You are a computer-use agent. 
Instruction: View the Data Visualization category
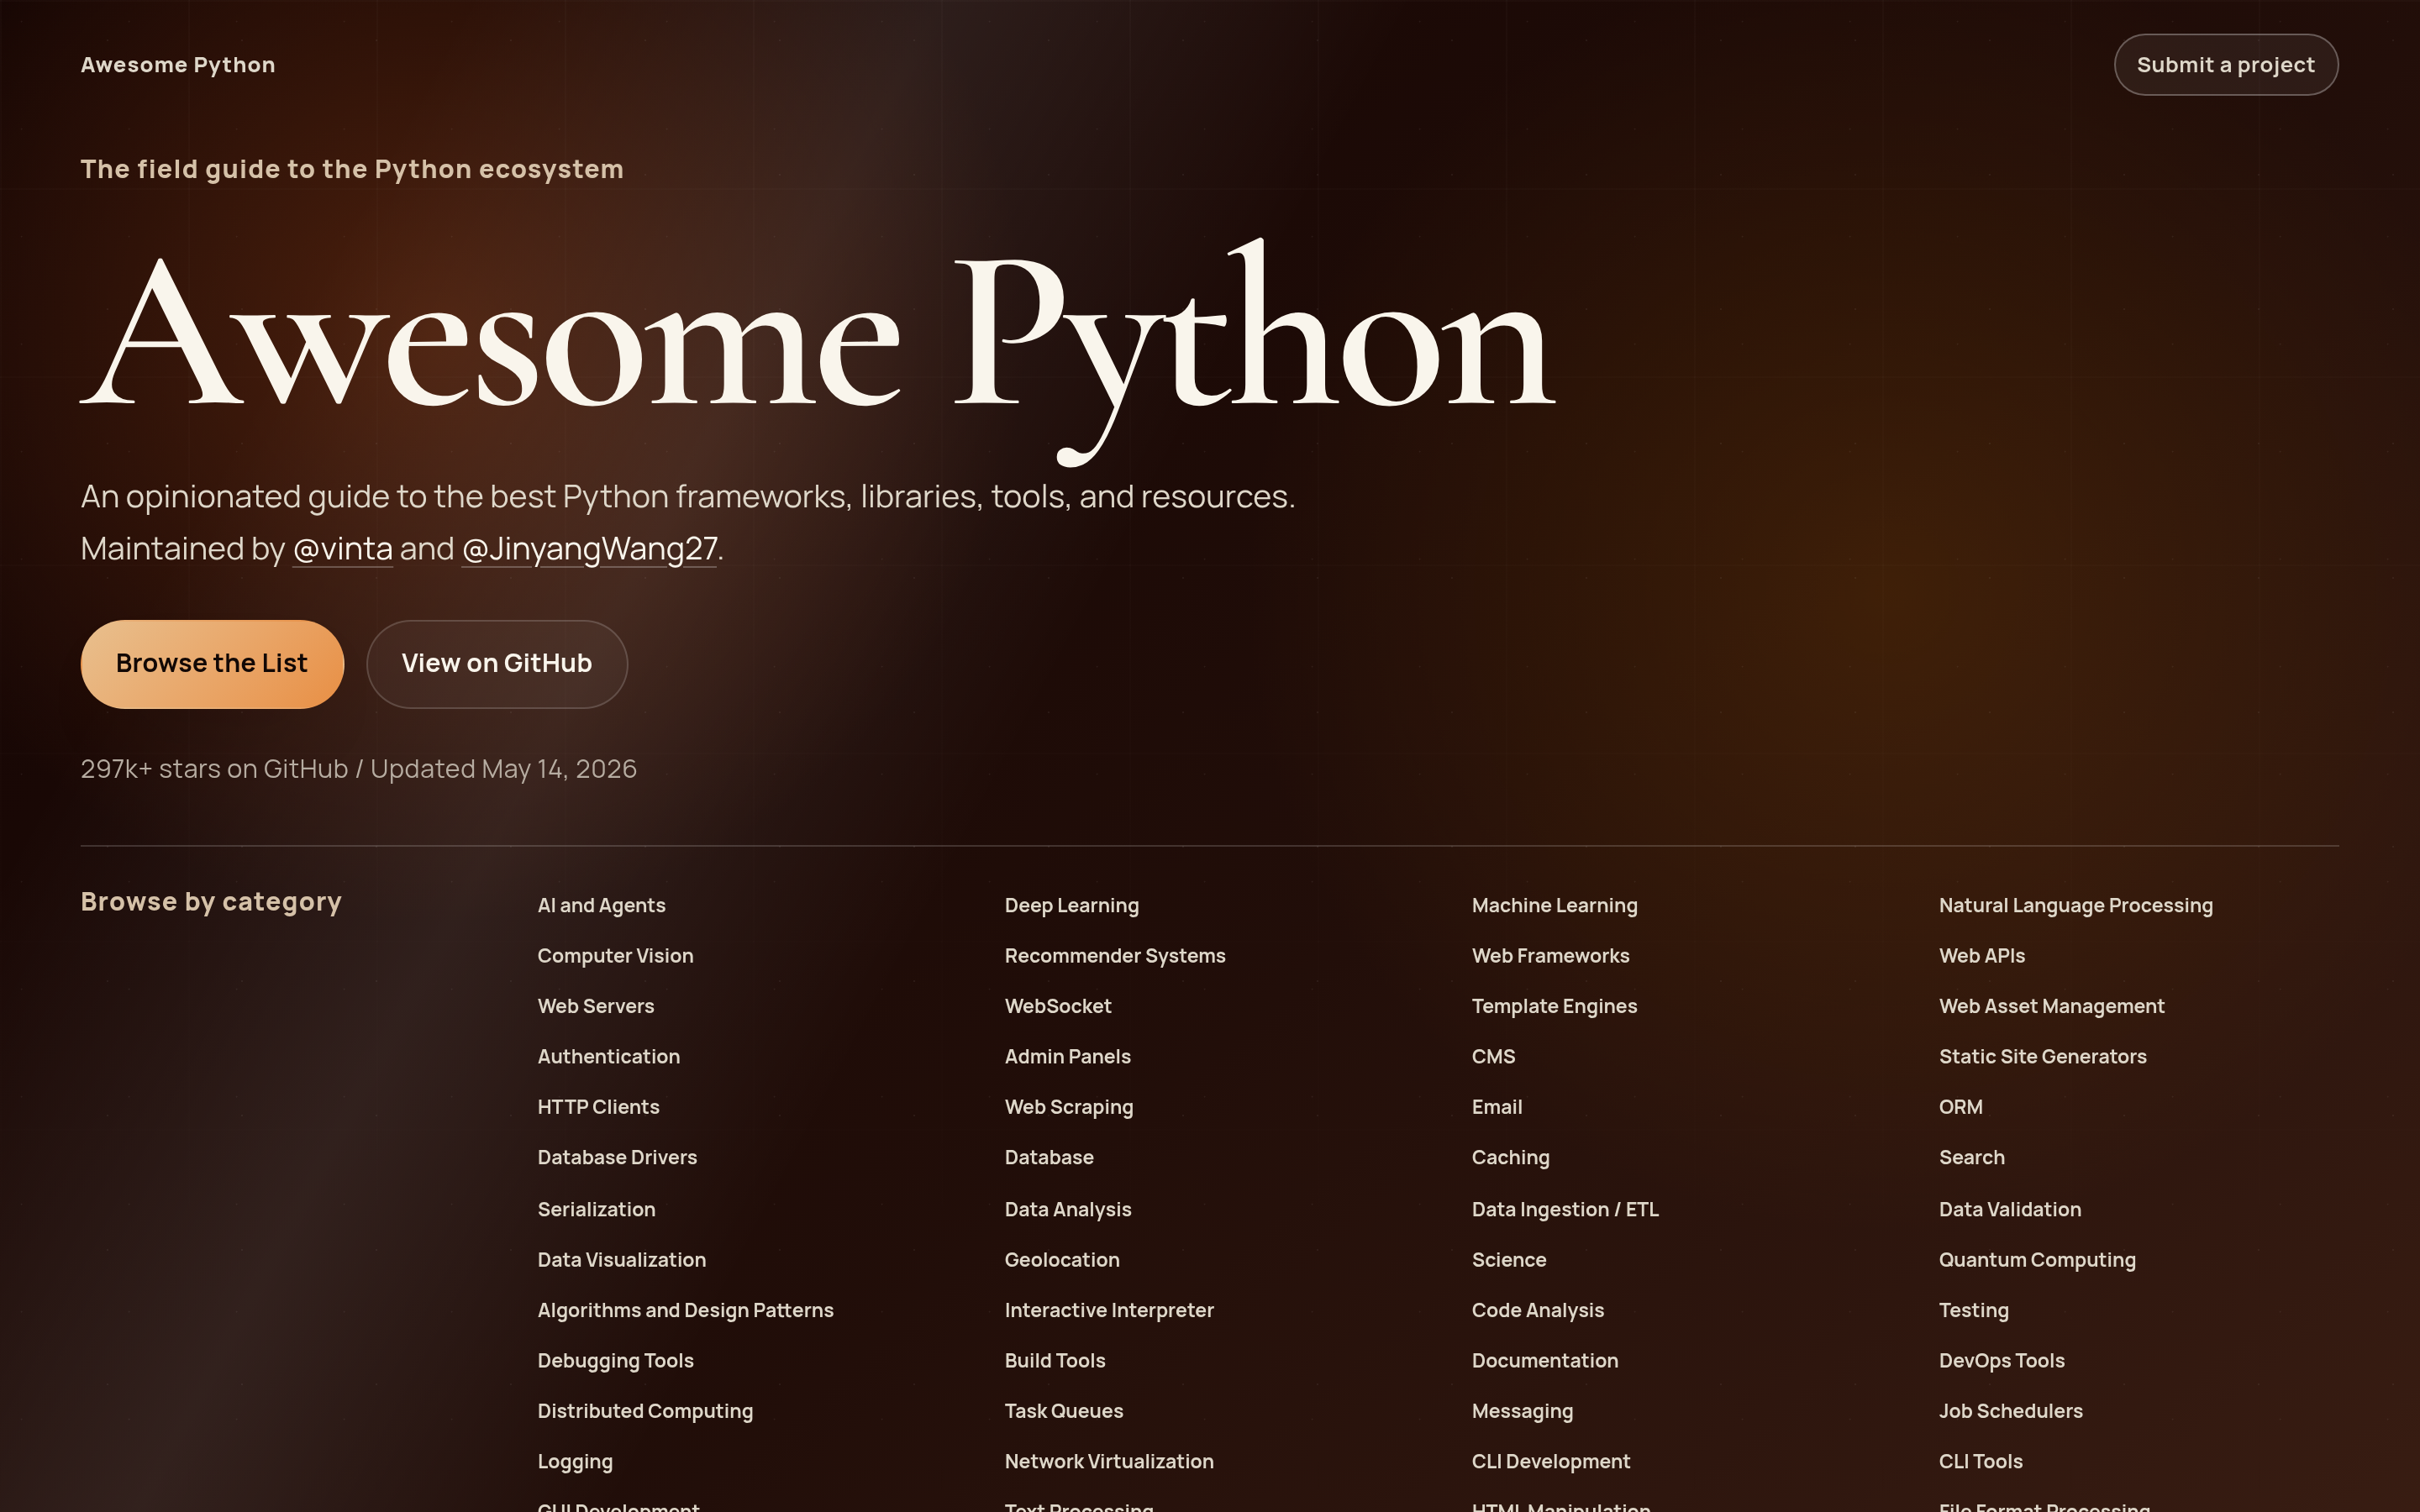click(x=621, y=1260)
